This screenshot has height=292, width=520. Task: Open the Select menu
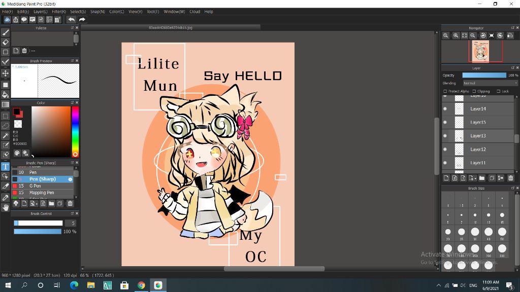78,12
